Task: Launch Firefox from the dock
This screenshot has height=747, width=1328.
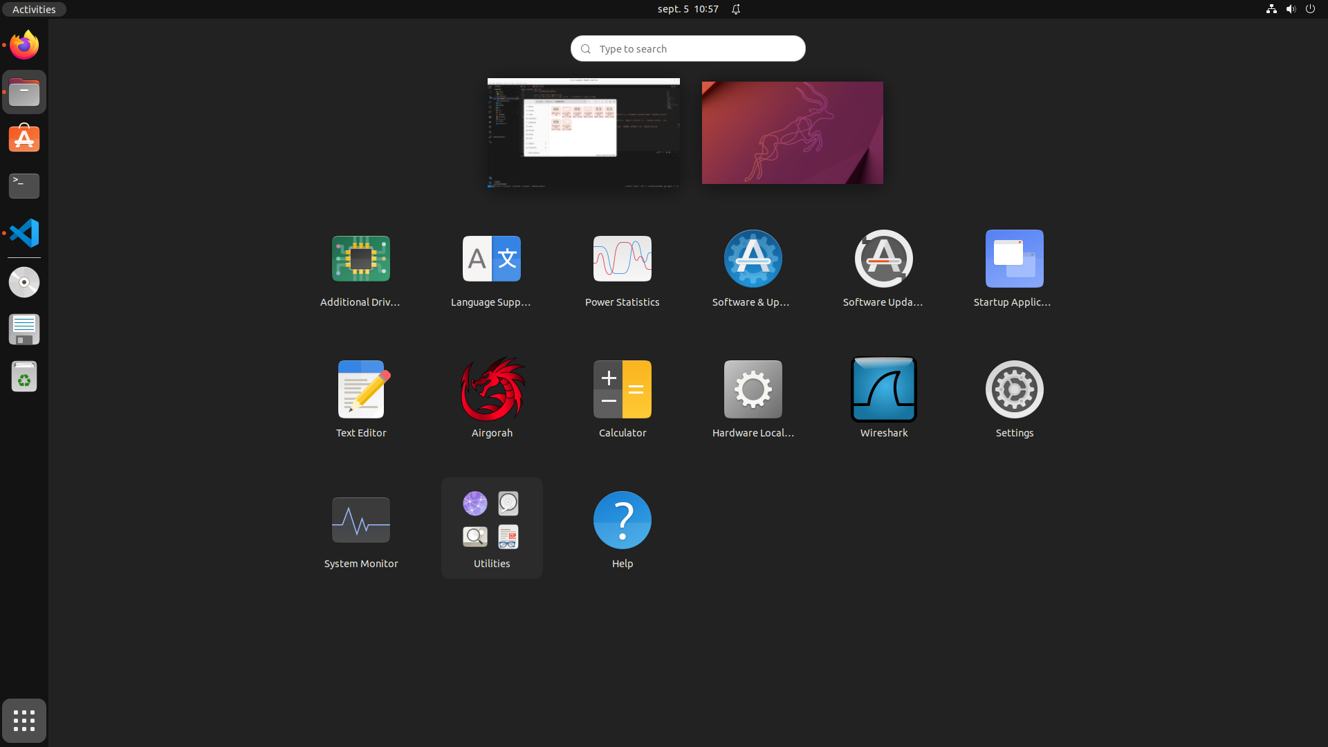Action: [24, 45]
